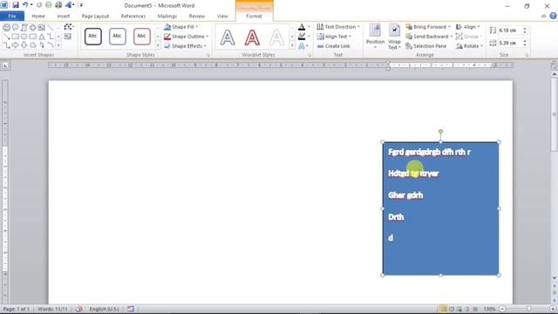Open the WordArt Styles dialog launcher
This screenshot has width=558, height=314.
click(309, 55)
